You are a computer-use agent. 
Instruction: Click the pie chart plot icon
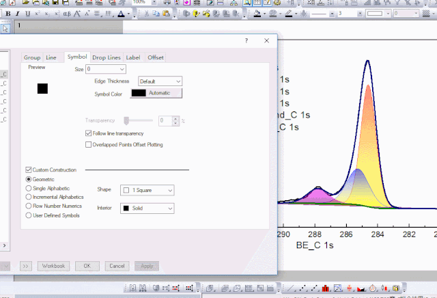[372, 288]
